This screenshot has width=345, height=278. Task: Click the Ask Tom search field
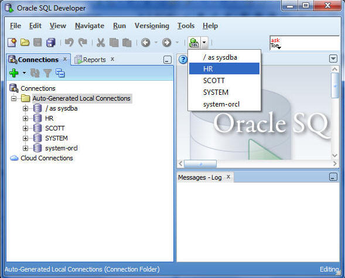click(305, 43)
